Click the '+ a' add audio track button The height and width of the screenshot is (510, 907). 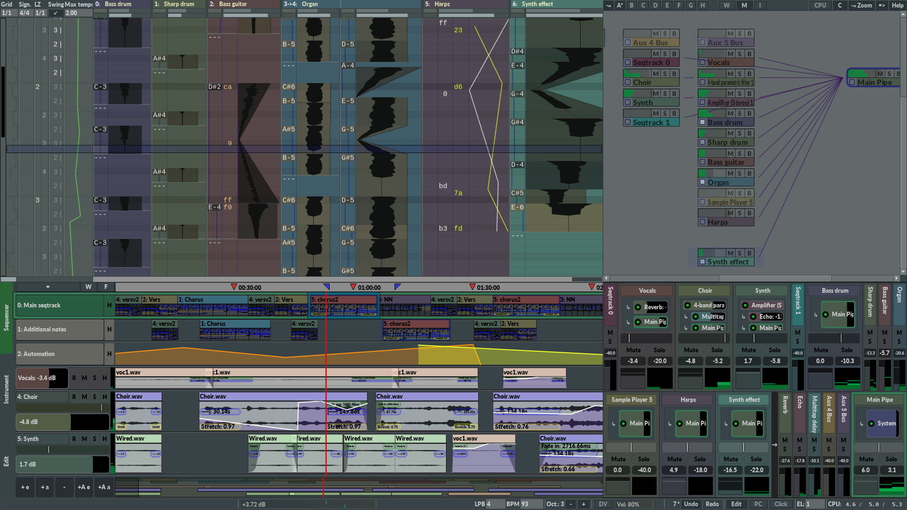tap(44, 487)
